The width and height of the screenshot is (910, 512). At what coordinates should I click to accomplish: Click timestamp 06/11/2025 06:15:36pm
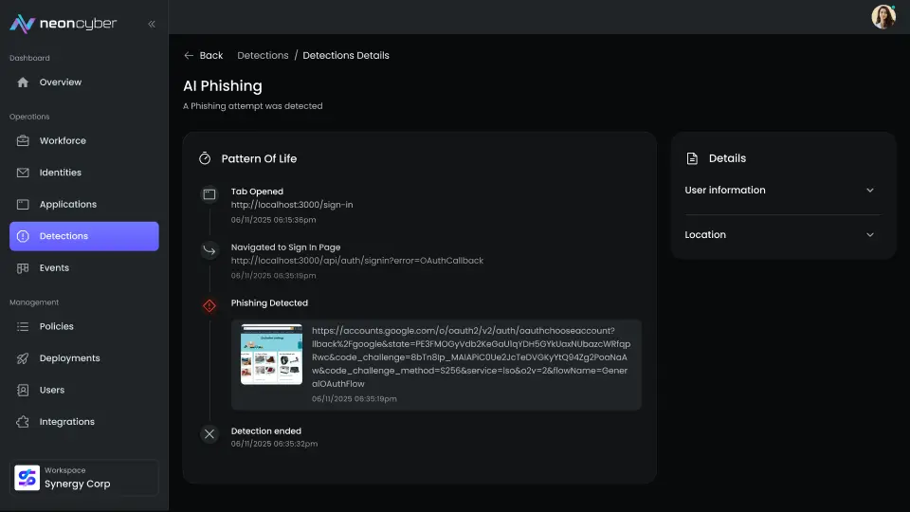pos(273,220)
